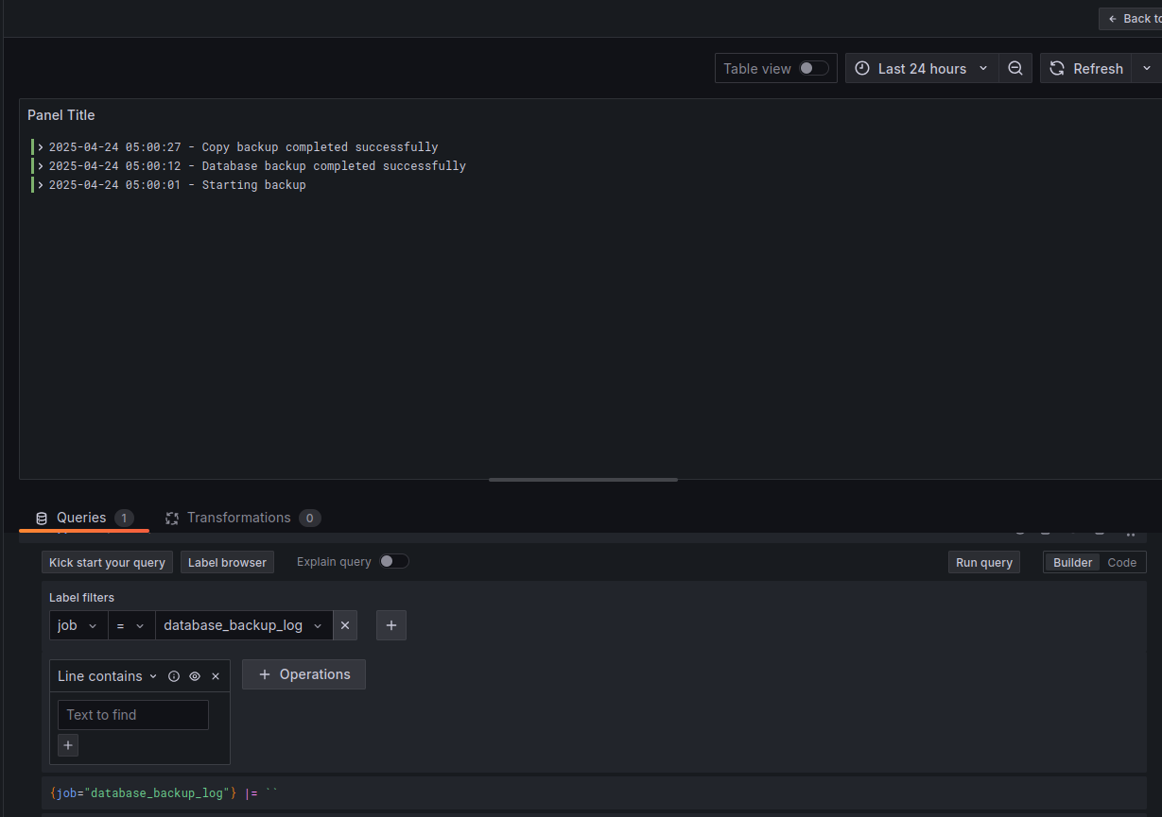Toggle query preview with the eye icon
Screen dimensions: 1162x817
click(195, 675)
